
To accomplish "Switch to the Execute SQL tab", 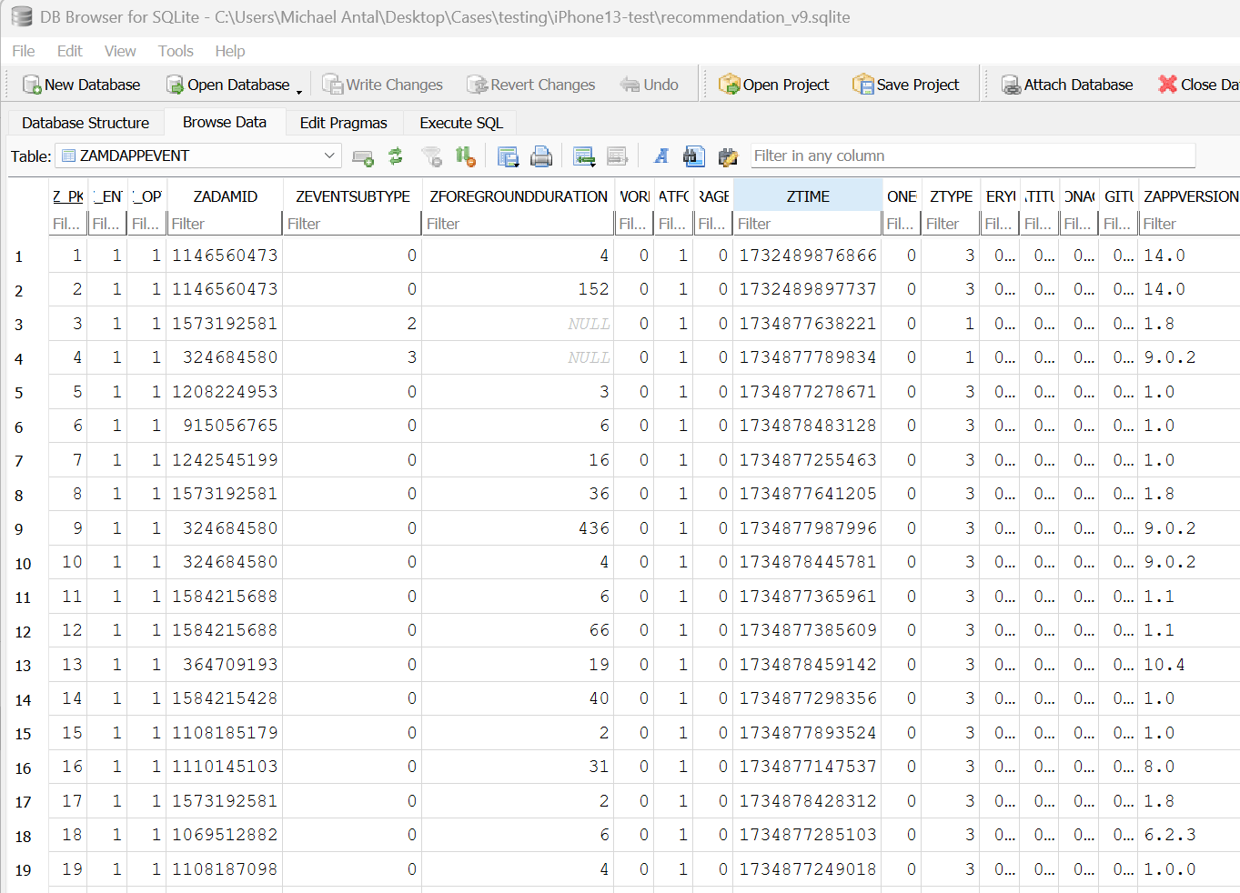I will pos(460,123).
